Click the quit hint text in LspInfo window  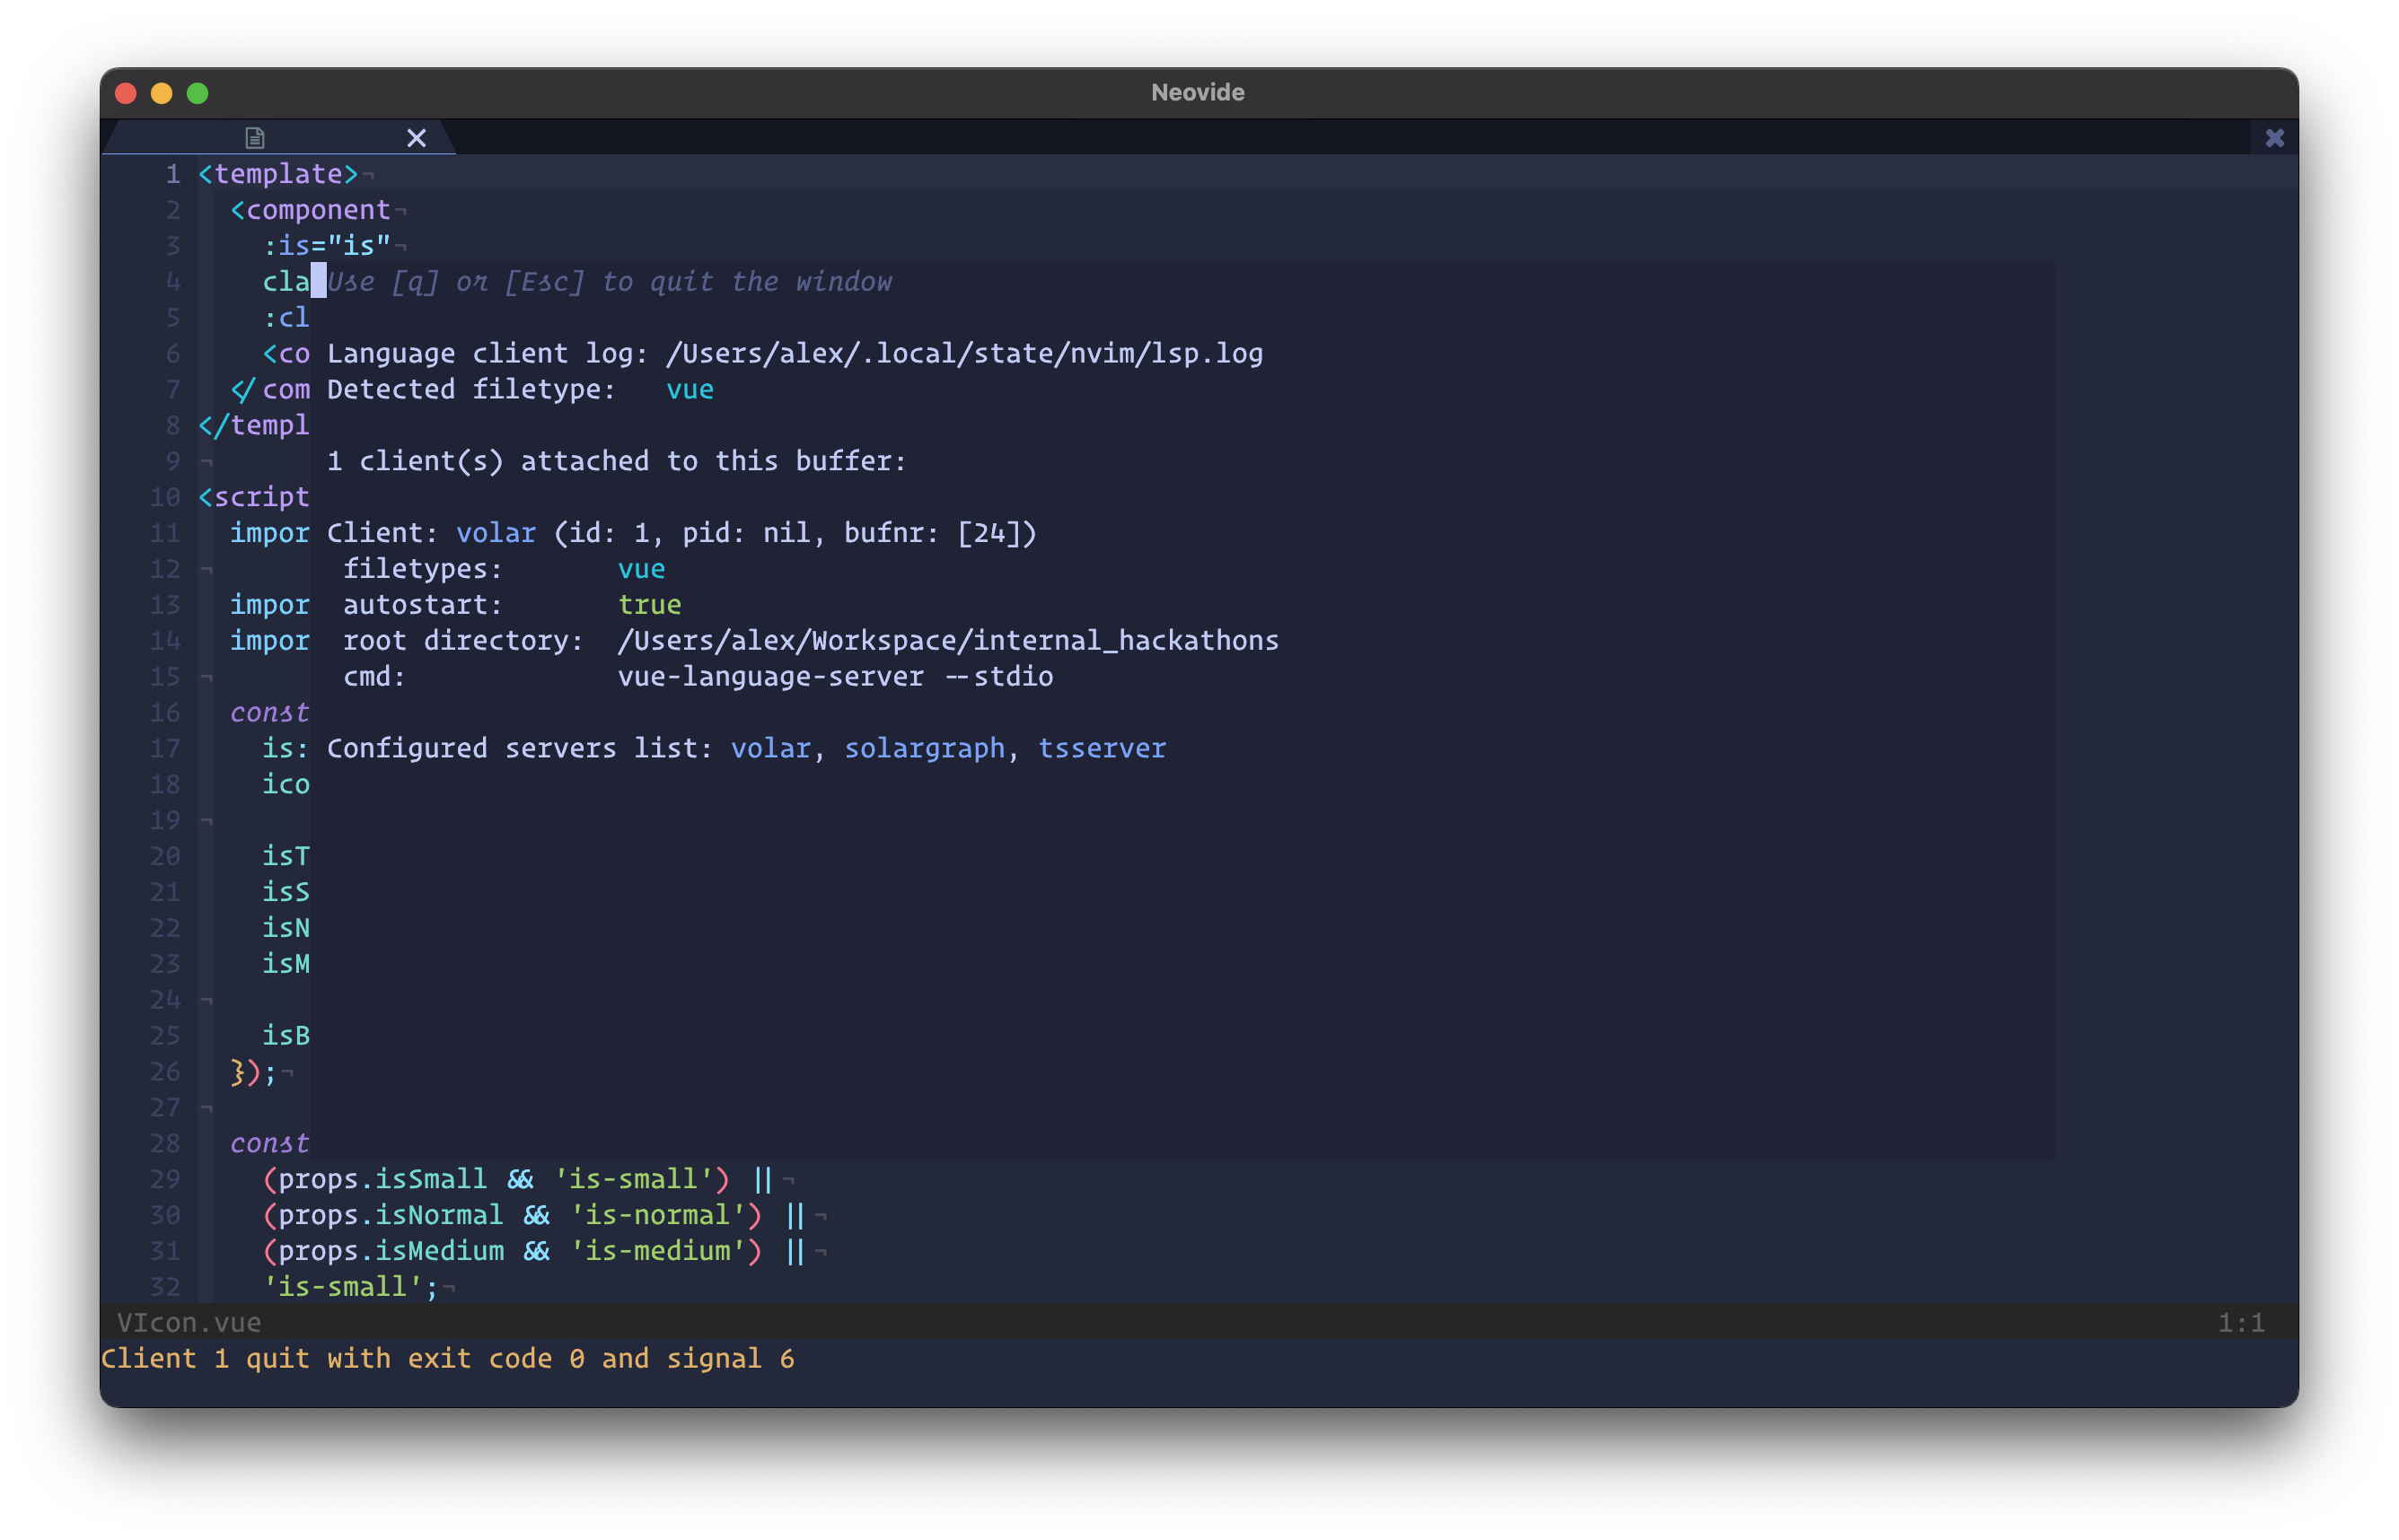point(610,282)
